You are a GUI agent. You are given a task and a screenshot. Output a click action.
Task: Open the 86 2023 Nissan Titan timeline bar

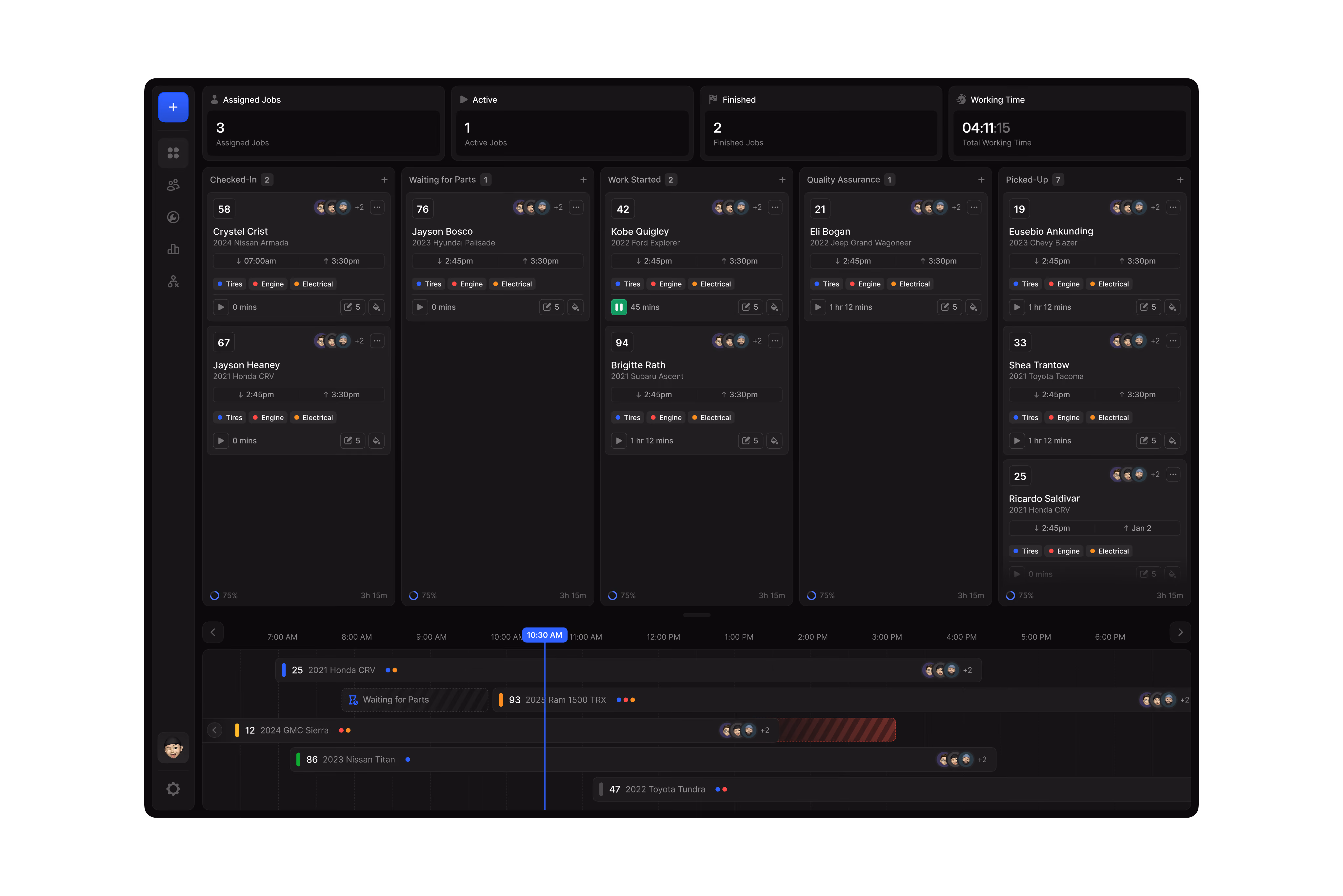click(x=643, y=759)
